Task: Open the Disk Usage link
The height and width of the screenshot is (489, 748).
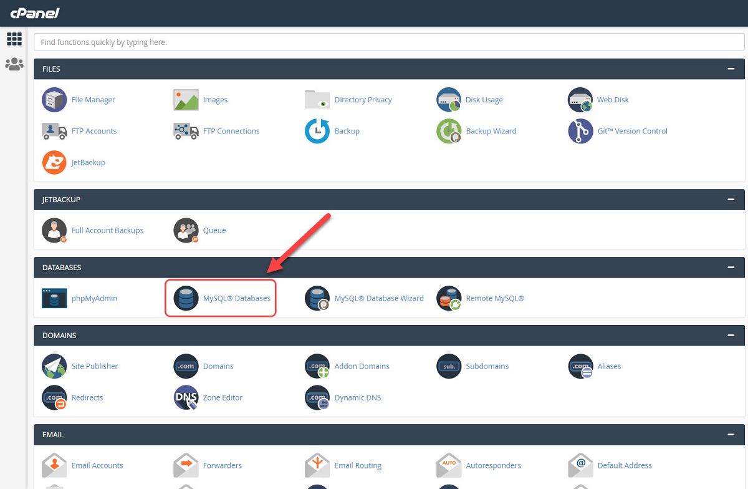Action: coord(484,100)
